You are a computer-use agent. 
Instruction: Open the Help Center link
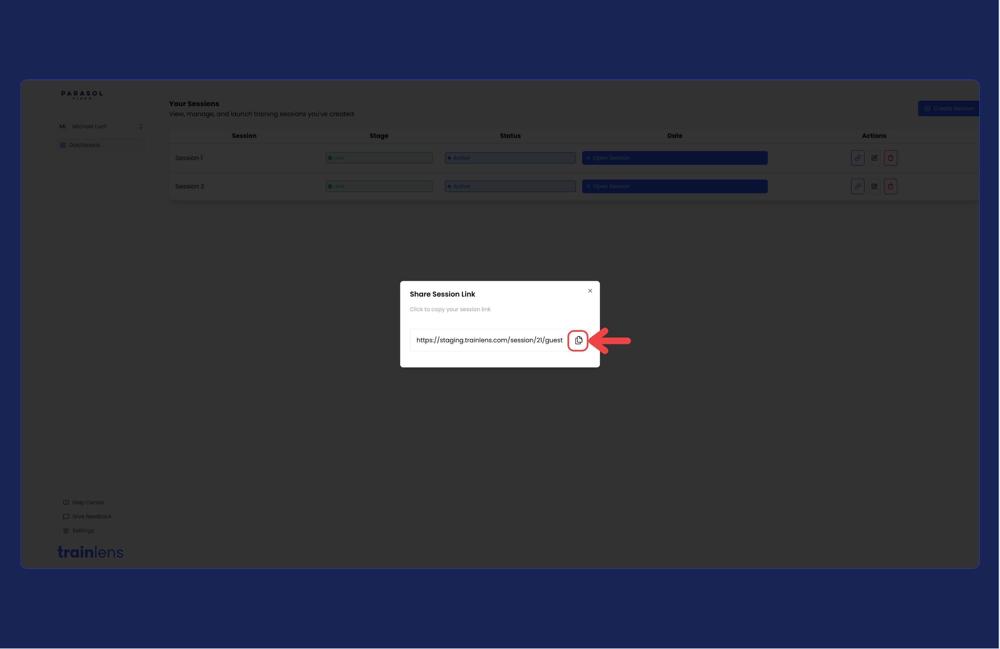tap(84, 503)
